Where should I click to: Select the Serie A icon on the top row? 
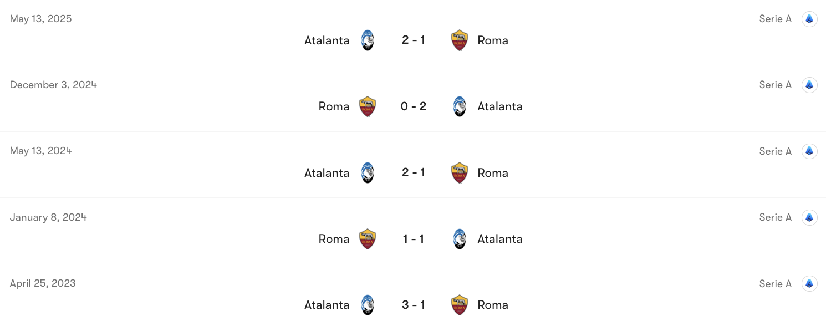(809, 18)
